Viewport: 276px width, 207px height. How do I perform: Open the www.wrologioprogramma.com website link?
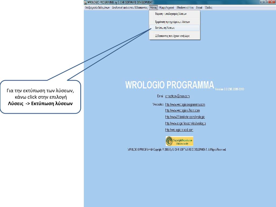pos(185,105)
